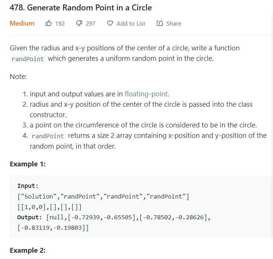The height and width of the screenshot is (259, 273).
Task: Click the like count 192
Action: click(60, 23)
